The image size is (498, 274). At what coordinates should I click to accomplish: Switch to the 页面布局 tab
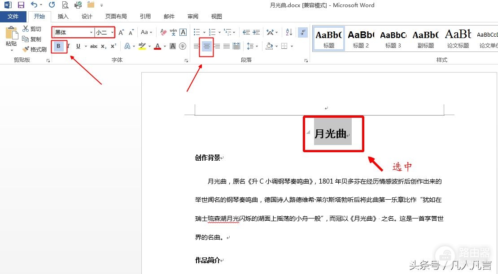[x=116, y=17]
